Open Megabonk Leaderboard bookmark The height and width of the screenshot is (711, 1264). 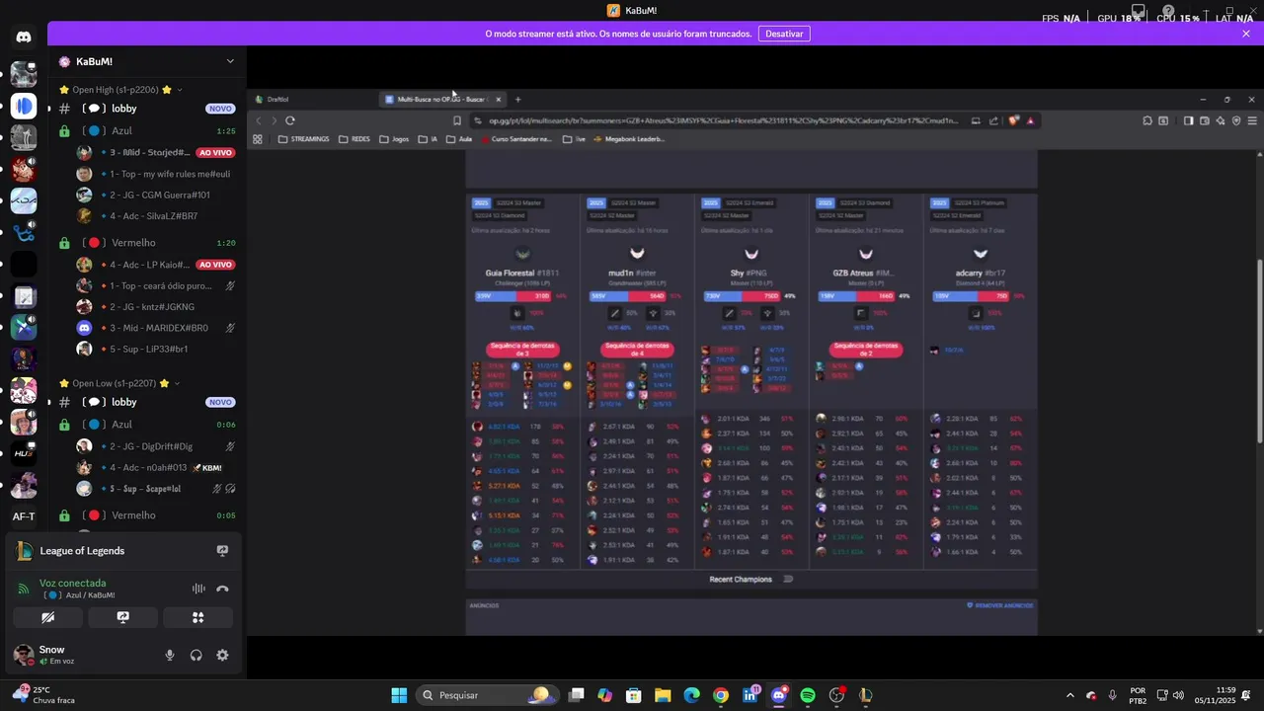pyautogui.click(x=629, y=139)
